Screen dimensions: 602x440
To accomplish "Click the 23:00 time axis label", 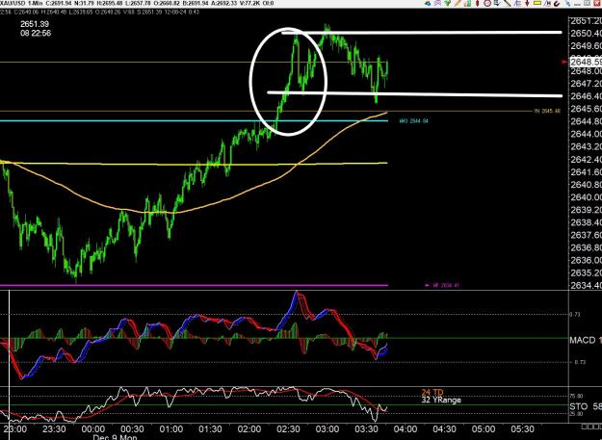I will [15, 428].
